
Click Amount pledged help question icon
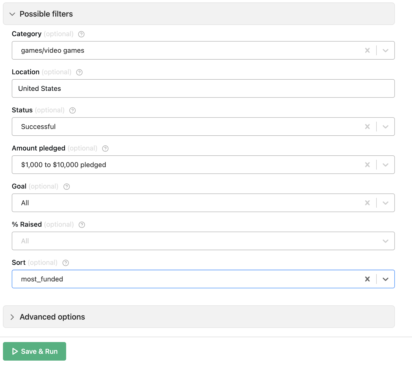105,148
